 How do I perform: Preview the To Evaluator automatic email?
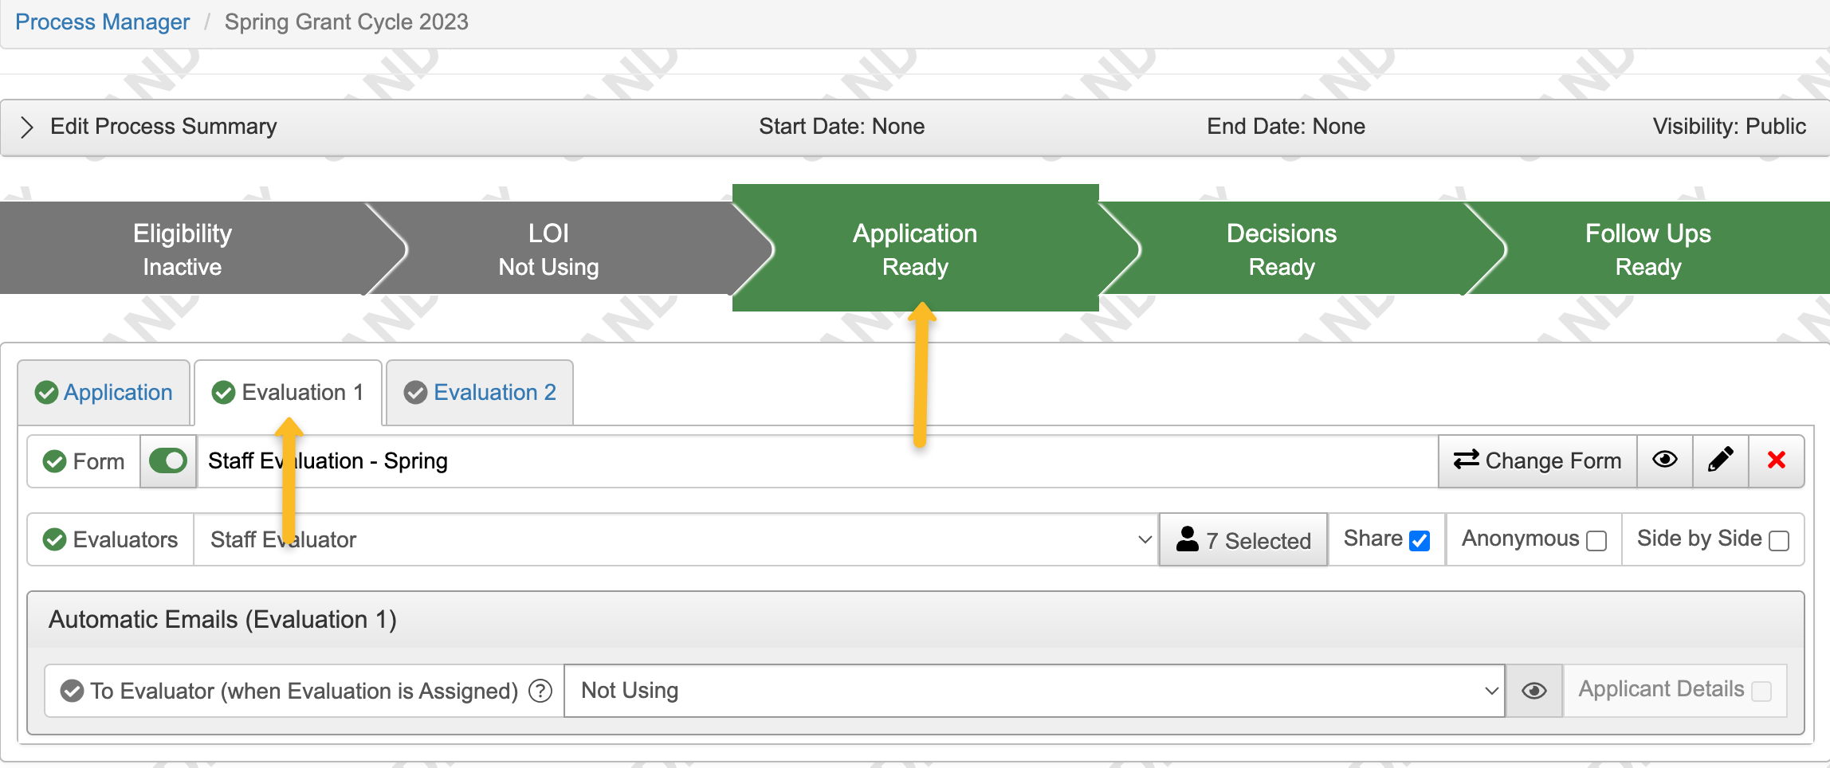[x=1533, y=691]
